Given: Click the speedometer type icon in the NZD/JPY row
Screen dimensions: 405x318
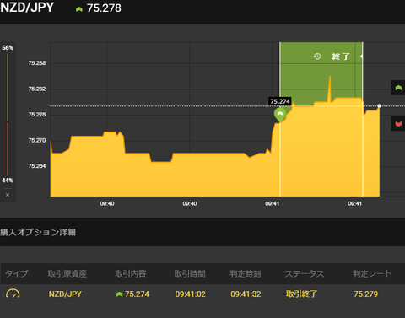Looking at the screenshot, I should 13,294.
